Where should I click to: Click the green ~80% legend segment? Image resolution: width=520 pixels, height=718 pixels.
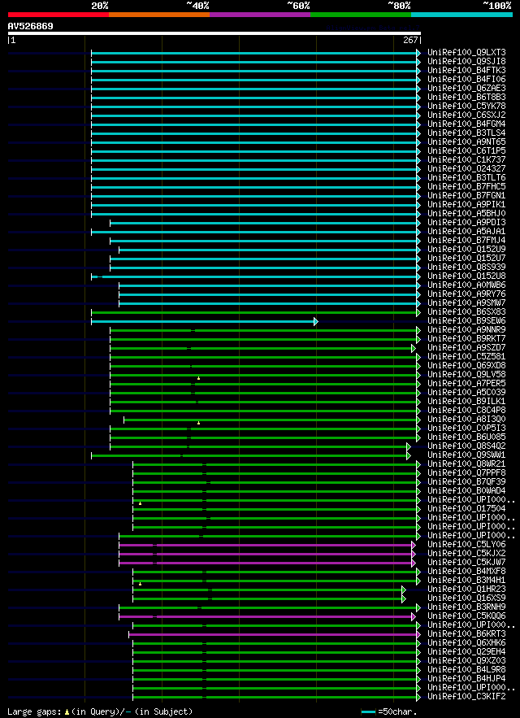[361, 15]
